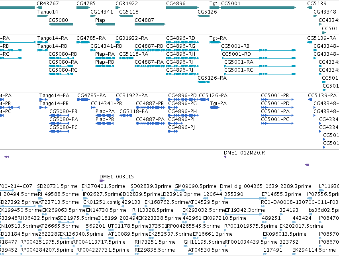339x256 pixels.
Task: Click the CG4785 gene label
Action: coord(86,4)
